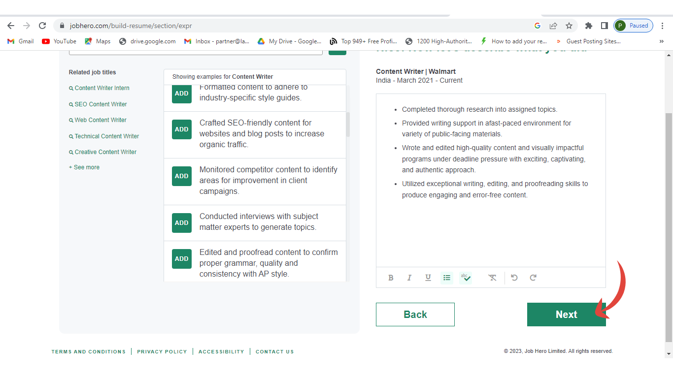Choose the Technical Content Writer title
Screen dimensions: 673x378
pyautogui.click(x=106, y=136)
